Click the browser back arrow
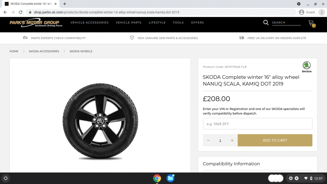 tap(5, 12)
